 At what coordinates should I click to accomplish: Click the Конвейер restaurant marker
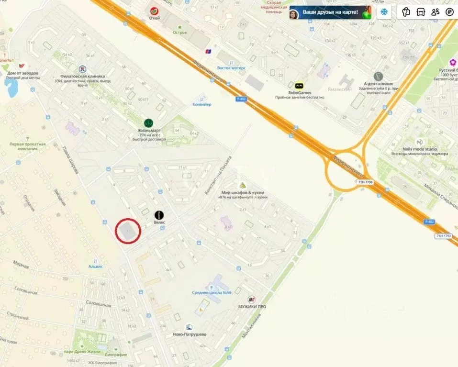[201, 99]
